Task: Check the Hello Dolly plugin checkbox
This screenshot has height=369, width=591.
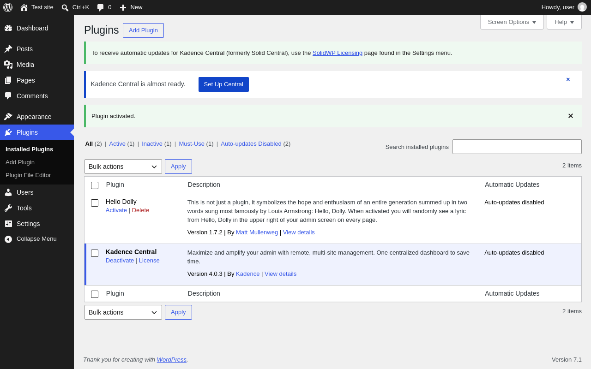Action: point(95,203)
